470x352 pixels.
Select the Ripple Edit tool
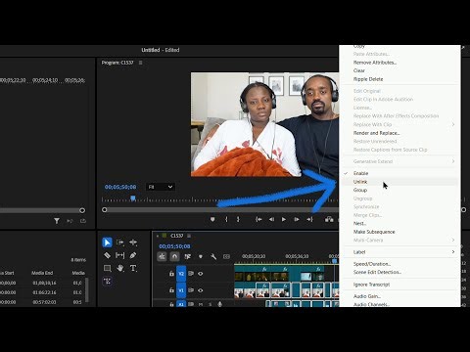coord(133,242)
